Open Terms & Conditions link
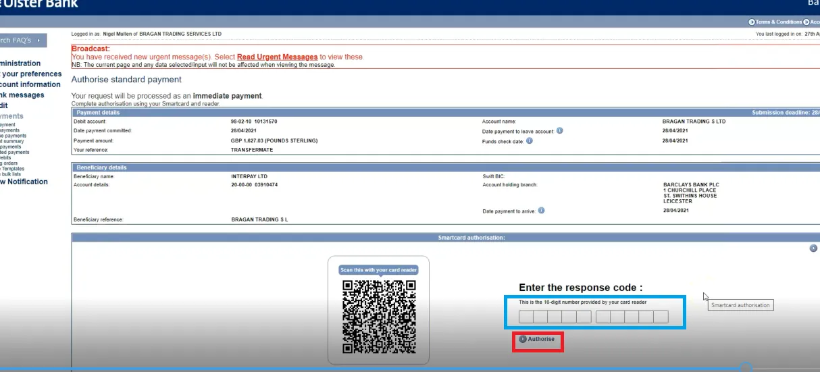The width and height of the screenshot is (820, 372). coord(775,22)
